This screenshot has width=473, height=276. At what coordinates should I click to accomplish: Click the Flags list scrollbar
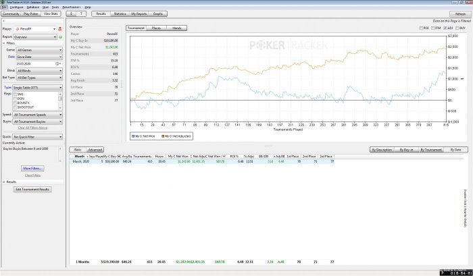60,101
